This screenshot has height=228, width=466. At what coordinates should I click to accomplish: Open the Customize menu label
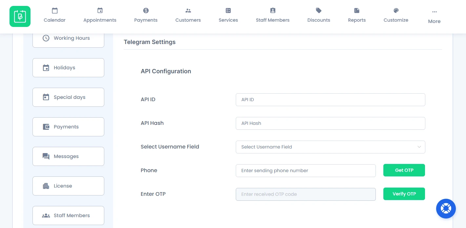(x=396, y=20)
